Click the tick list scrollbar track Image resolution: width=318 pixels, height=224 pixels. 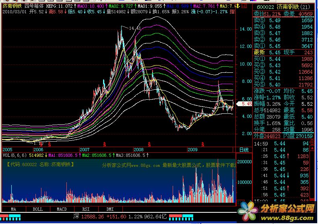click(312, 174)
